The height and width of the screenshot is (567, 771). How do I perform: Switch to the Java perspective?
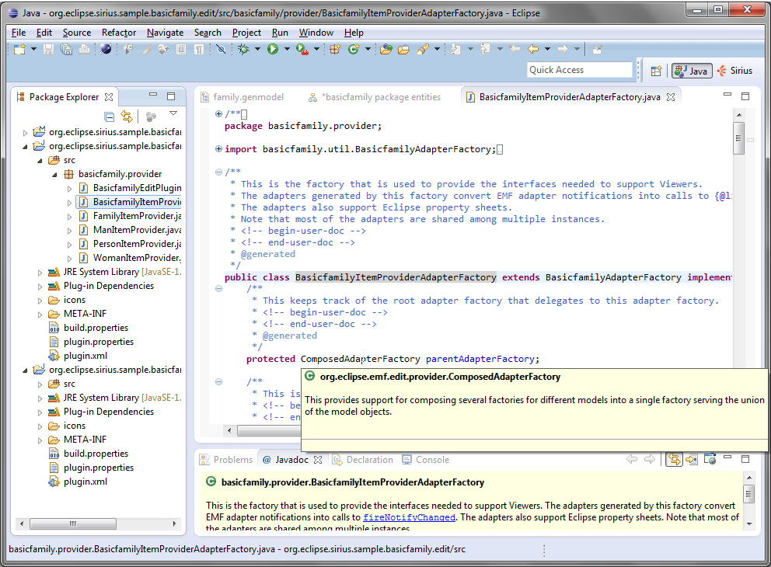(x=691, y=70)
